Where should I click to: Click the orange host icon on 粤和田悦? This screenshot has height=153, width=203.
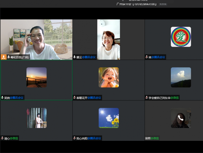point(4,57)
